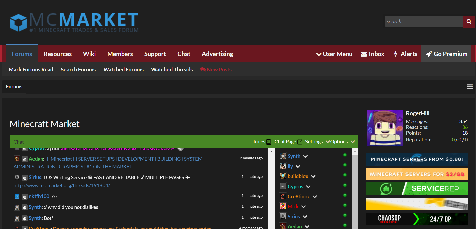Expand the chevron next to Sirius in user list
This screenshot has width=476, height=229.
(305, 217)
